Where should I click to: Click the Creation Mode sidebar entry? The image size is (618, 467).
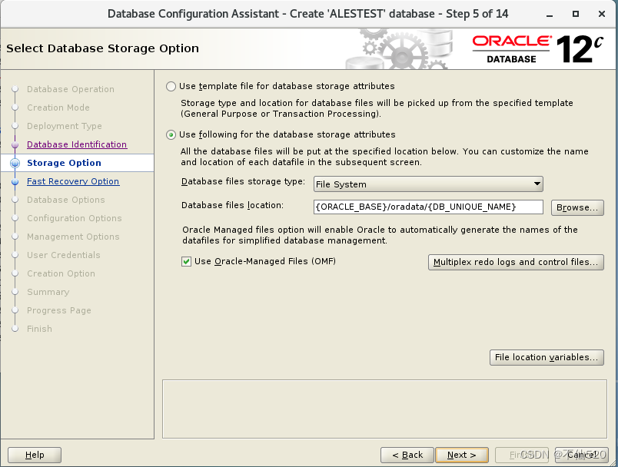(x=58, y=108)
